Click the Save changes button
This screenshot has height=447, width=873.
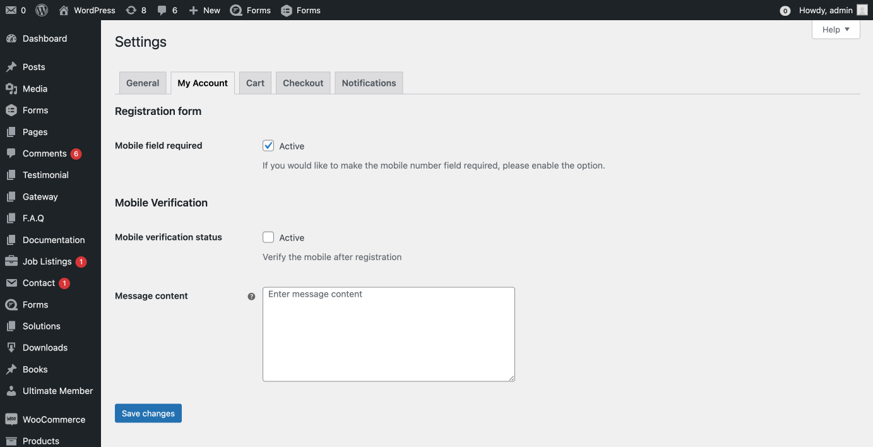pyautogui.click(x=148, y=414)
